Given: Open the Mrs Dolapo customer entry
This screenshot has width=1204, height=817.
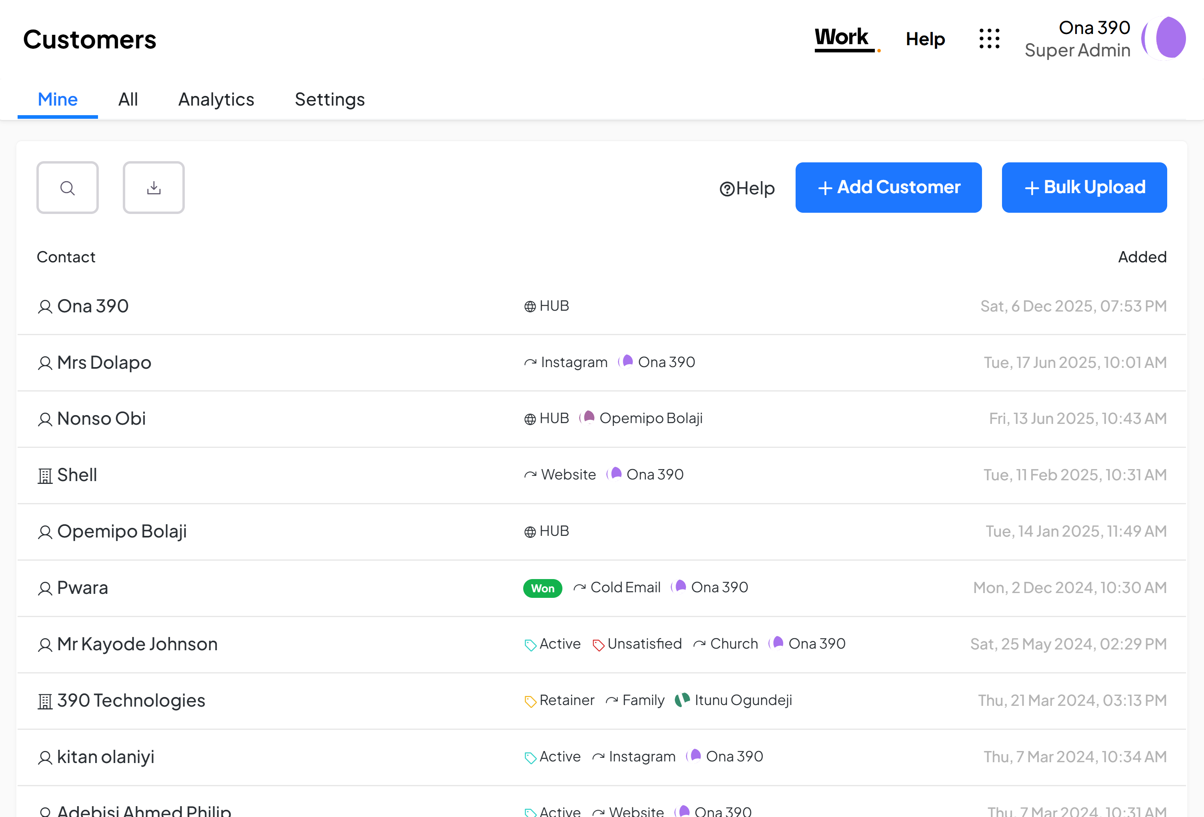Looking at the screenshot, I should 104,362.
